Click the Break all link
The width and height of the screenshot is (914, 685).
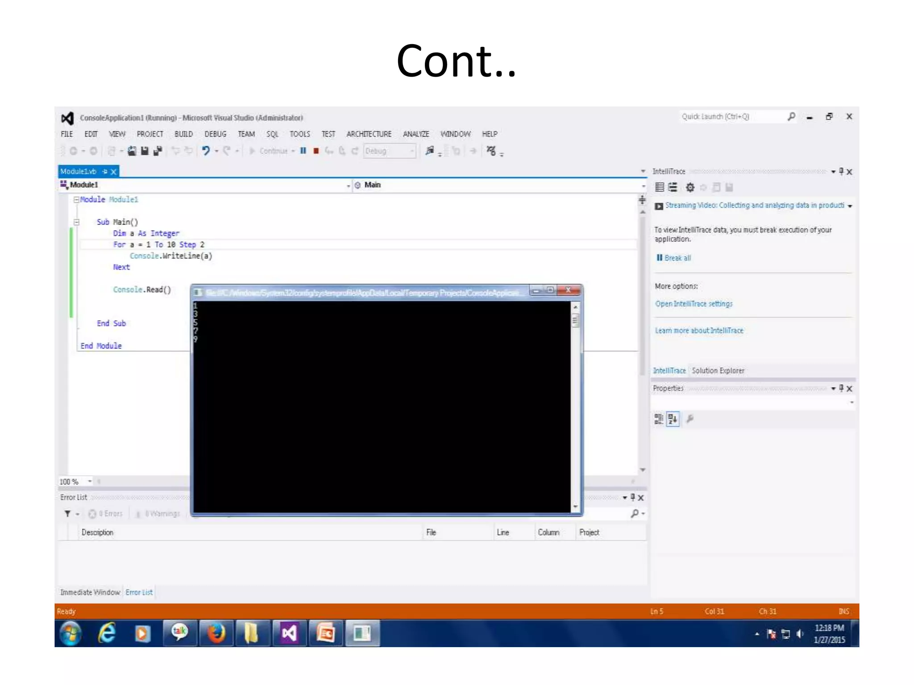click(677, 258)
